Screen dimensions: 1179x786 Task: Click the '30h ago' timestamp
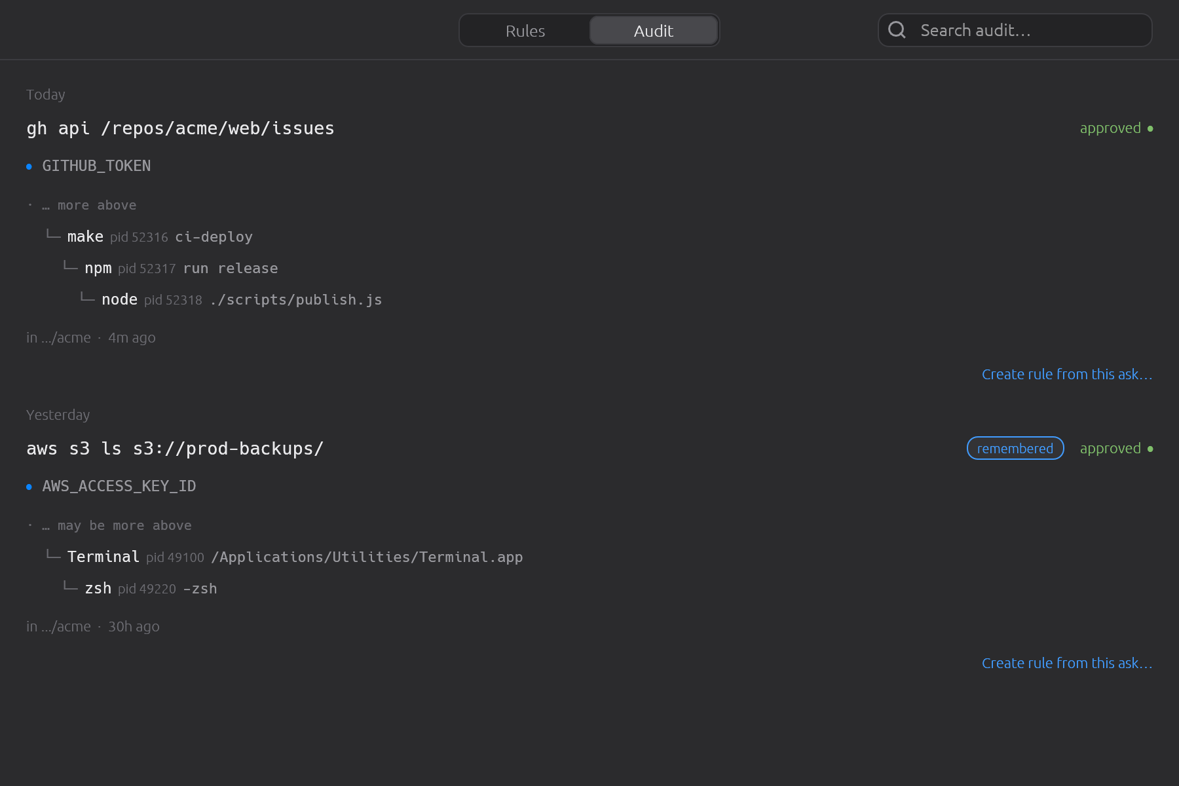pyautogui.click(x=134, y=627)
